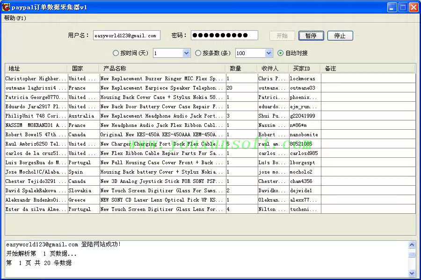
Task: Click the Australia country cell
Action: [x=83, y=116]
